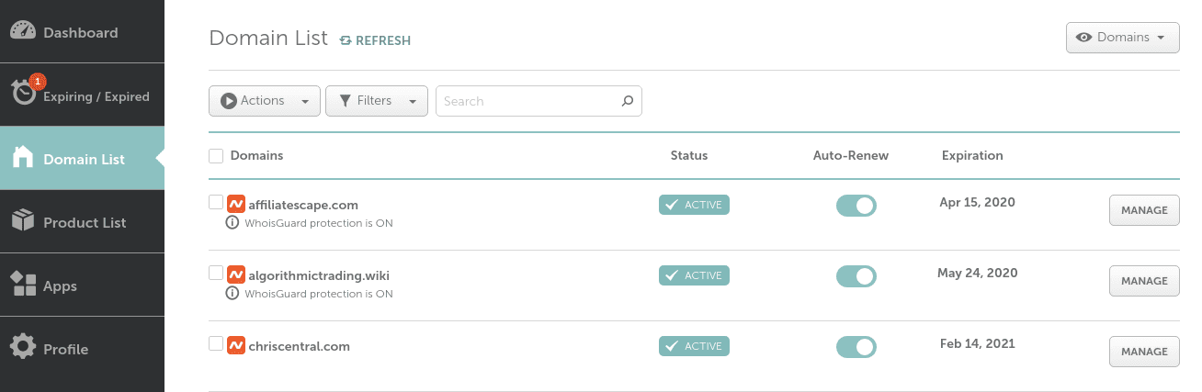The image size is (1202, 392).
Task: Expand the Filters dropdown
Action: click(377, 101)
